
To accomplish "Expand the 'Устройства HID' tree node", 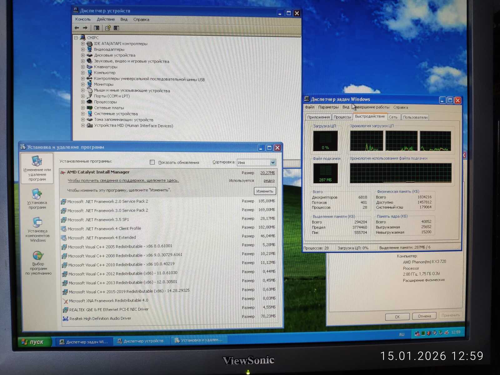I will [x=83, y=126].
